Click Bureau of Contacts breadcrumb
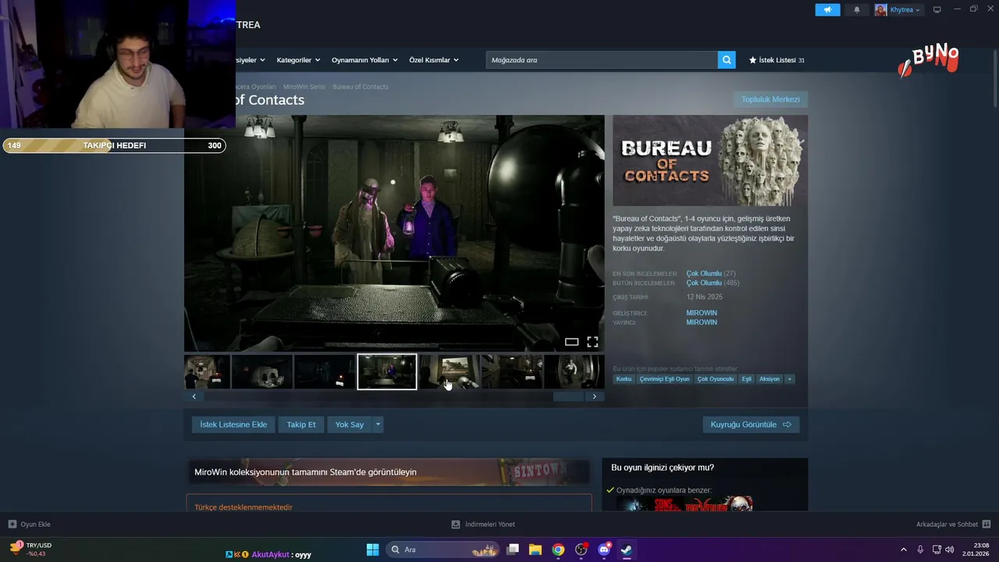999x562 pixels. click(x=361, y=87)
